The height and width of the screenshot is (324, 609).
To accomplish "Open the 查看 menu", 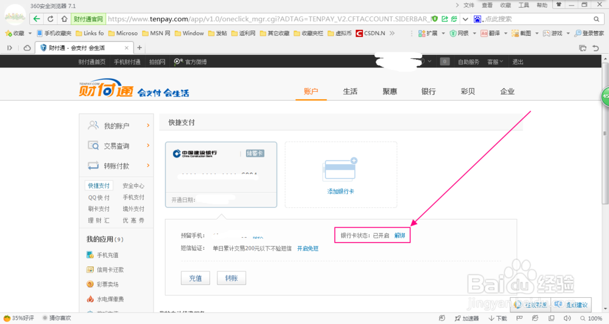I will (487, 5).
